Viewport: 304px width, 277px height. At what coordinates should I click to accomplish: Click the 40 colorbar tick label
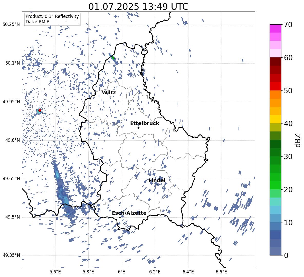tap(288, 124)
